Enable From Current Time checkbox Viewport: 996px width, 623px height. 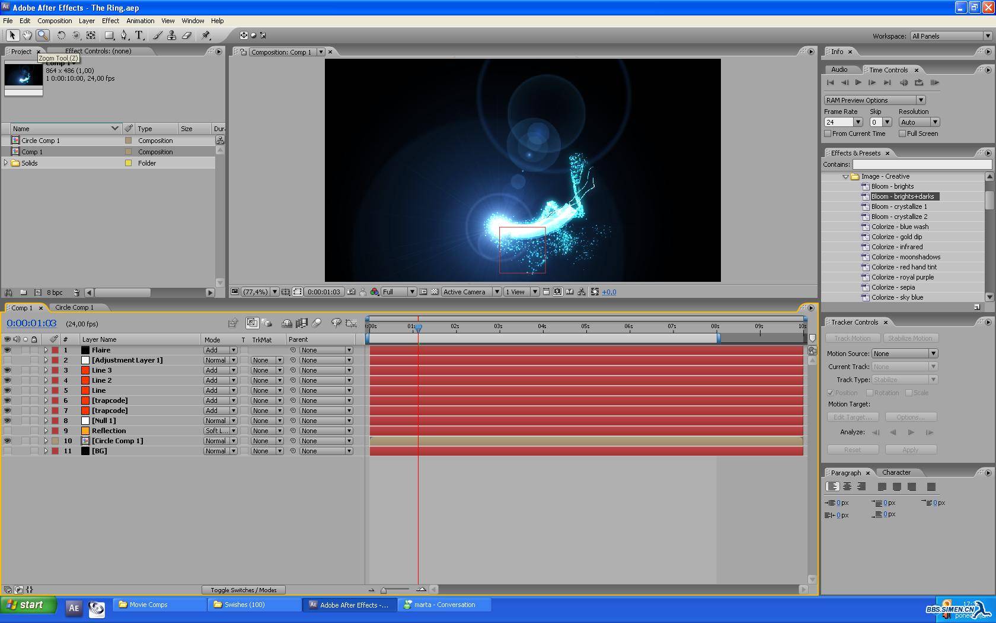coord(828,133)
